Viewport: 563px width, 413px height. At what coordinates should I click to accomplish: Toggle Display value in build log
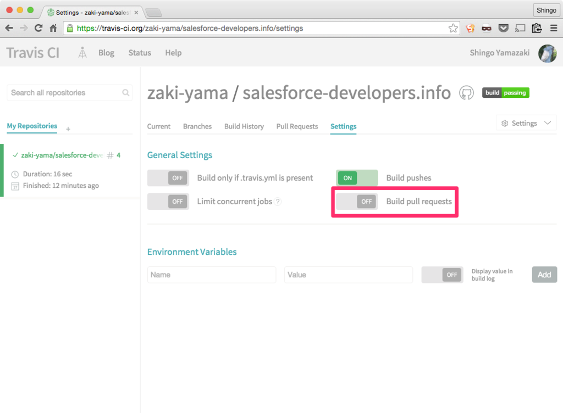pos(443,275)
